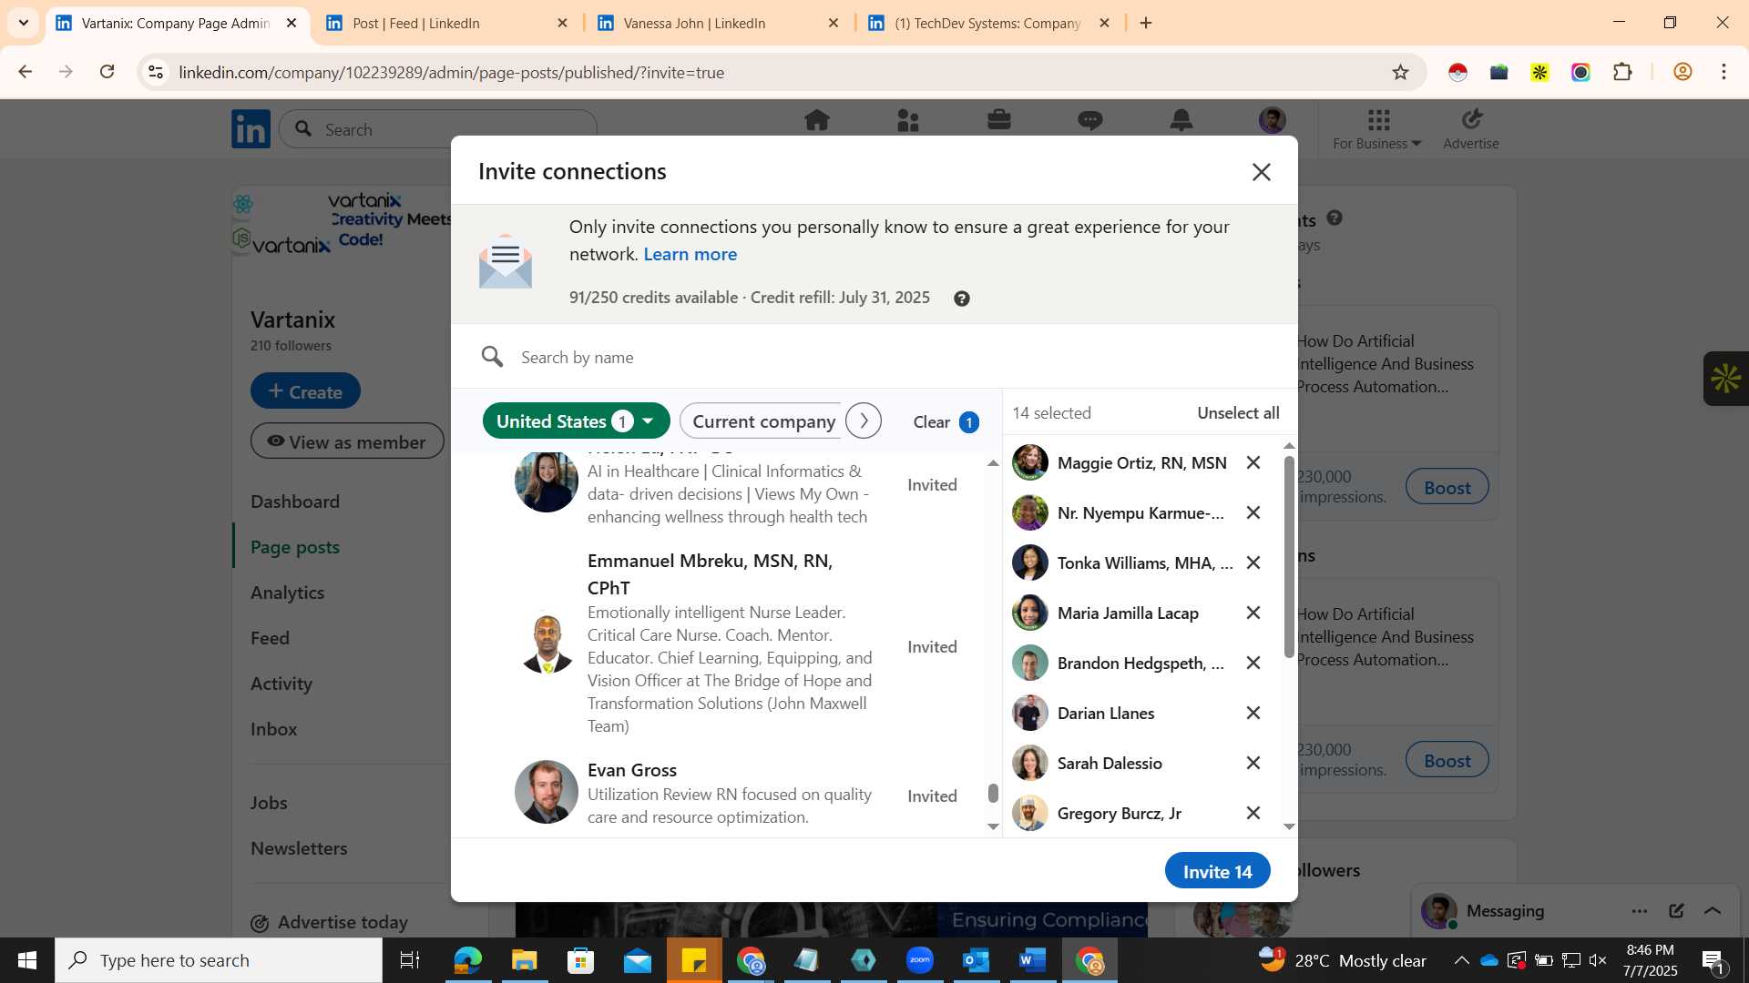
Task: Open the Current company filter
Action: tap(763, 421)
